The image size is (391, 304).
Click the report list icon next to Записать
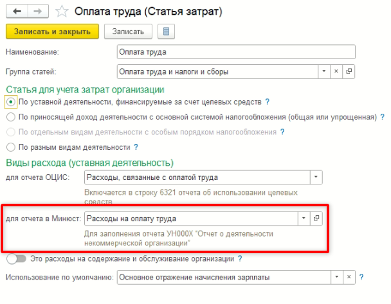[166, 31]
